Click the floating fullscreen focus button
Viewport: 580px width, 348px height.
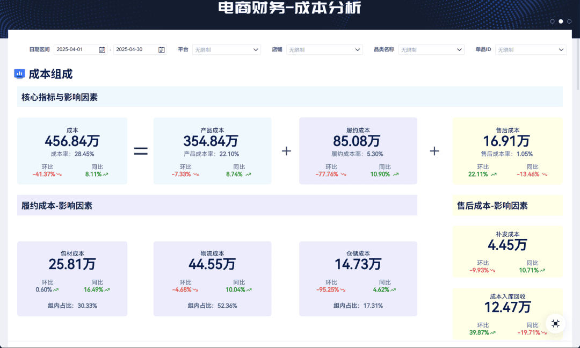tap(555, 324)
